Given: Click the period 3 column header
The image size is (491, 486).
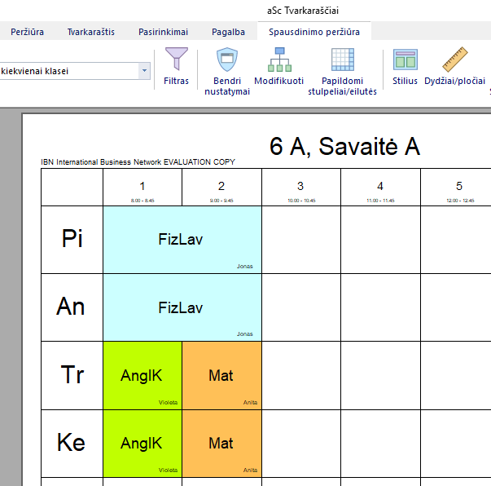Looking at the screenshot, I should [x=300, y=187].
